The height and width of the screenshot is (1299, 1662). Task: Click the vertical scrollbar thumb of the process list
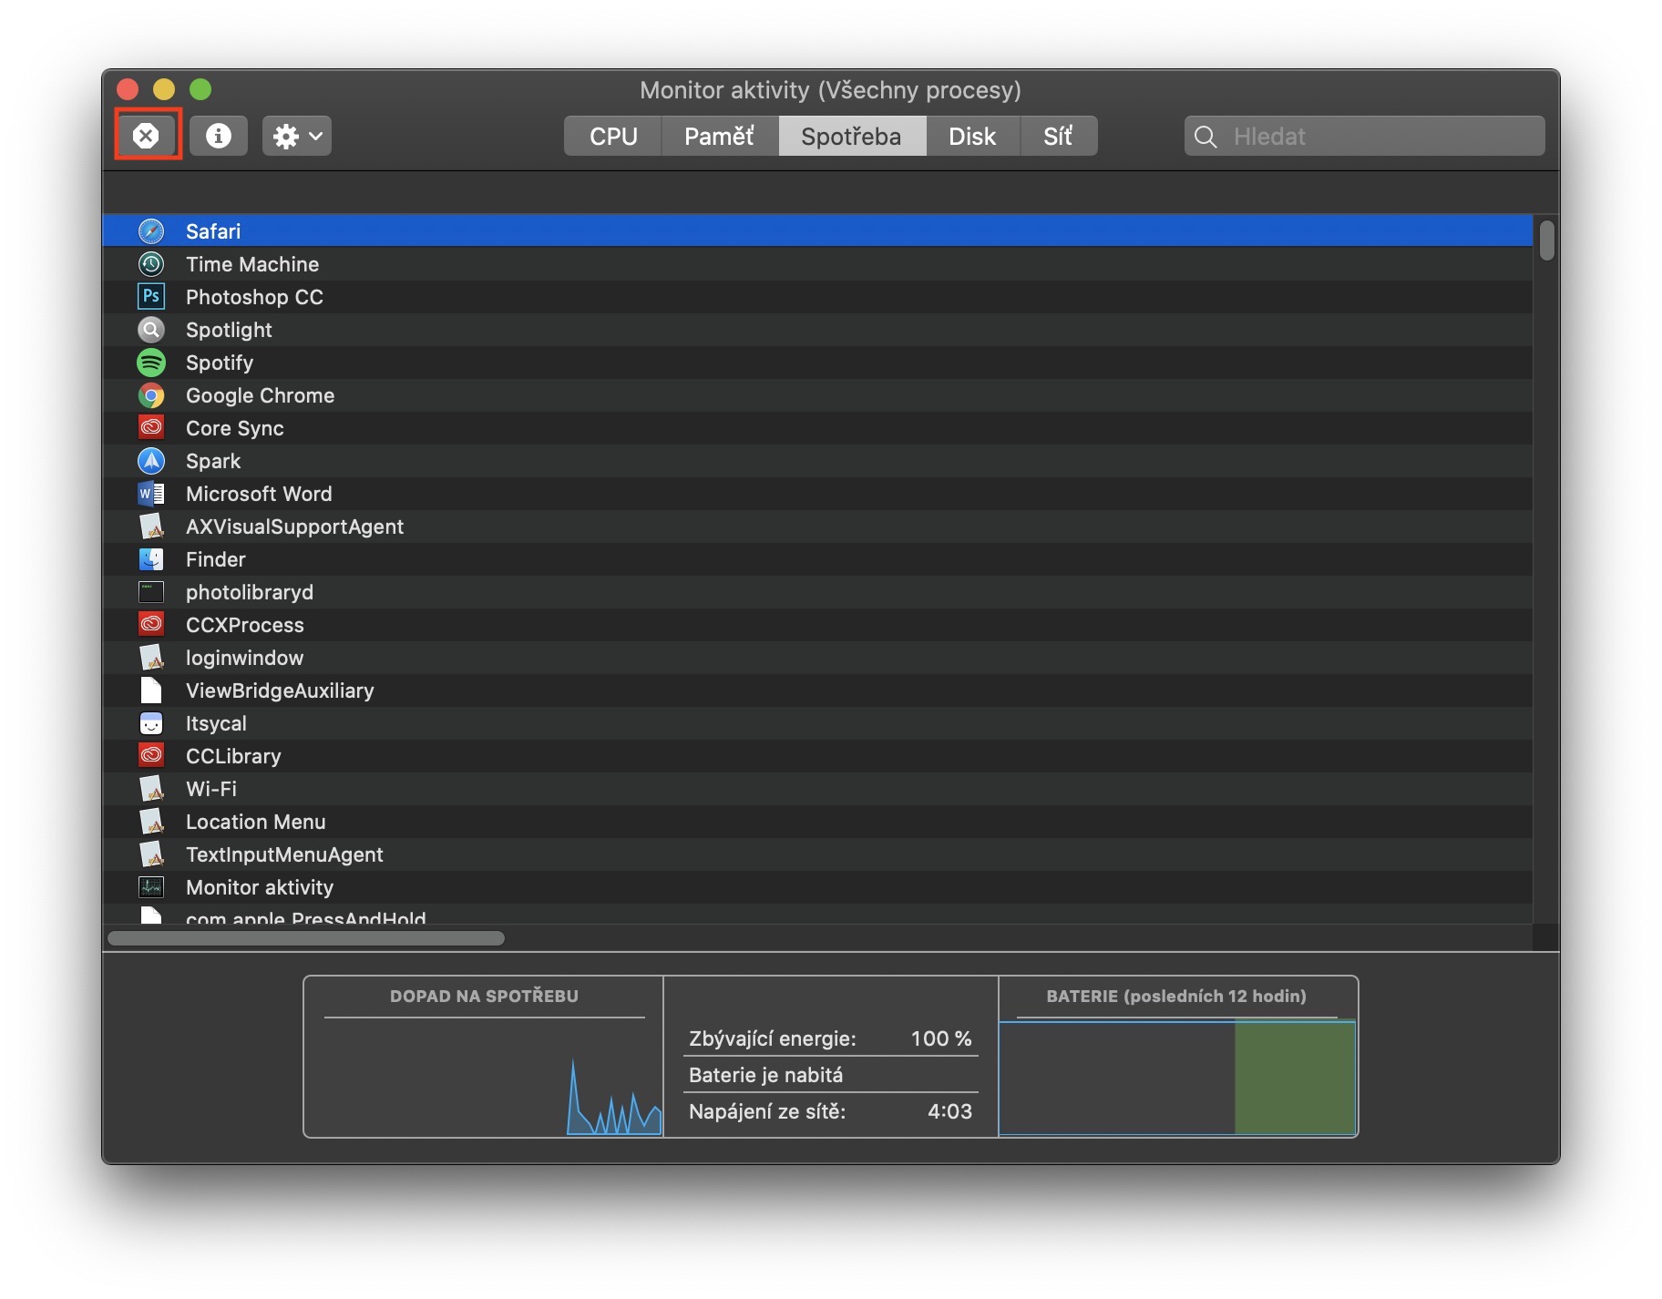click(1546, 241)
